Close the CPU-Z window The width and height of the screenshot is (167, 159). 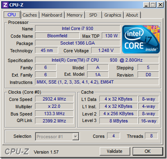pos(160,5)
